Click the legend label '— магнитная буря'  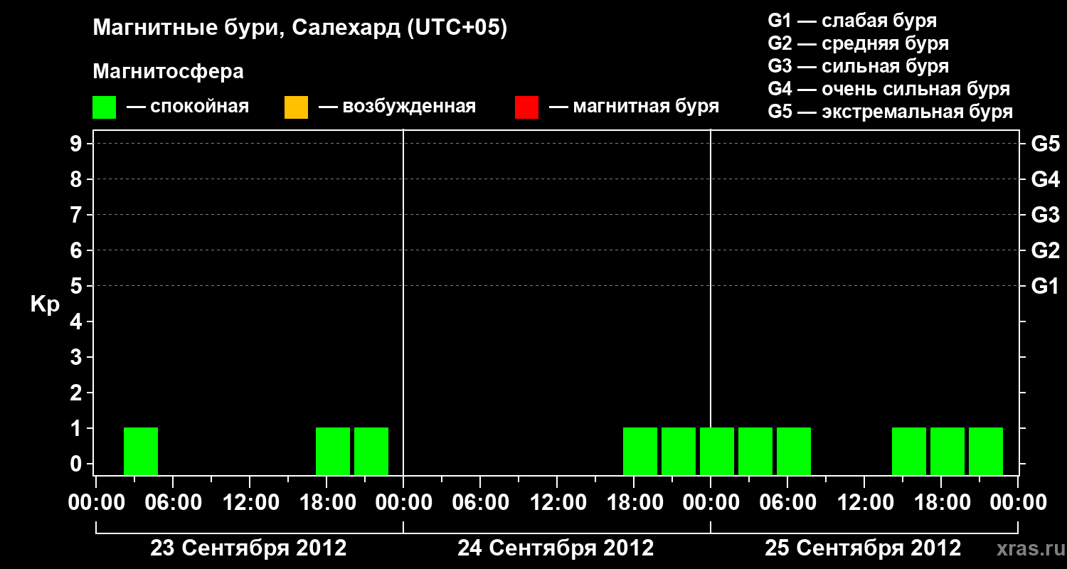tap(634, 107)
